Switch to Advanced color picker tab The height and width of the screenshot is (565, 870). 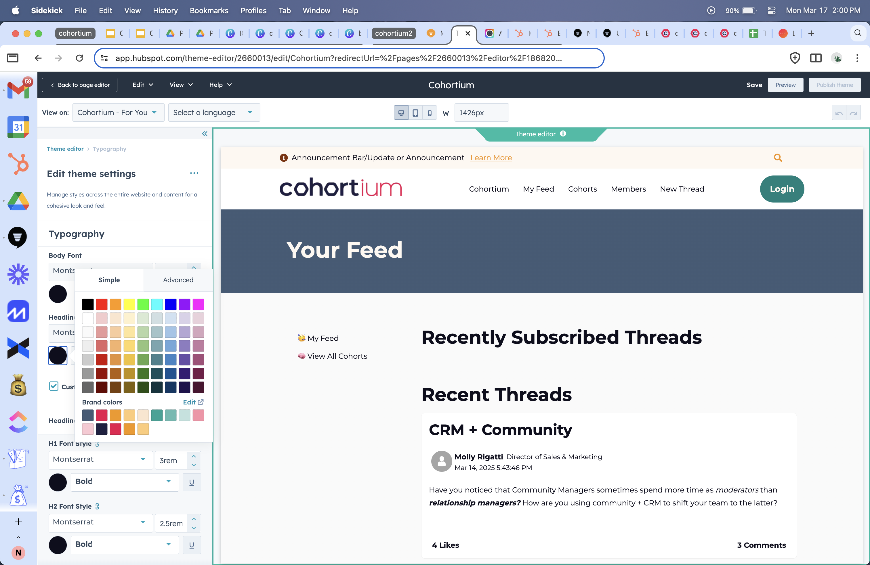(178, 280)
